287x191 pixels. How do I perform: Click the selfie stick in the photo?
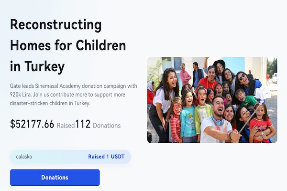point(249,119)
